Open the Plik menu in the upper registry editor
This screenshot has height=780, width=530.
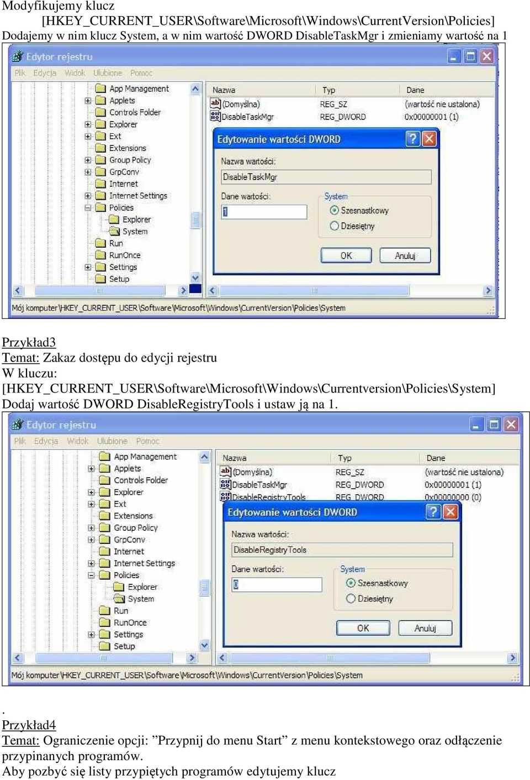point(20,73)
